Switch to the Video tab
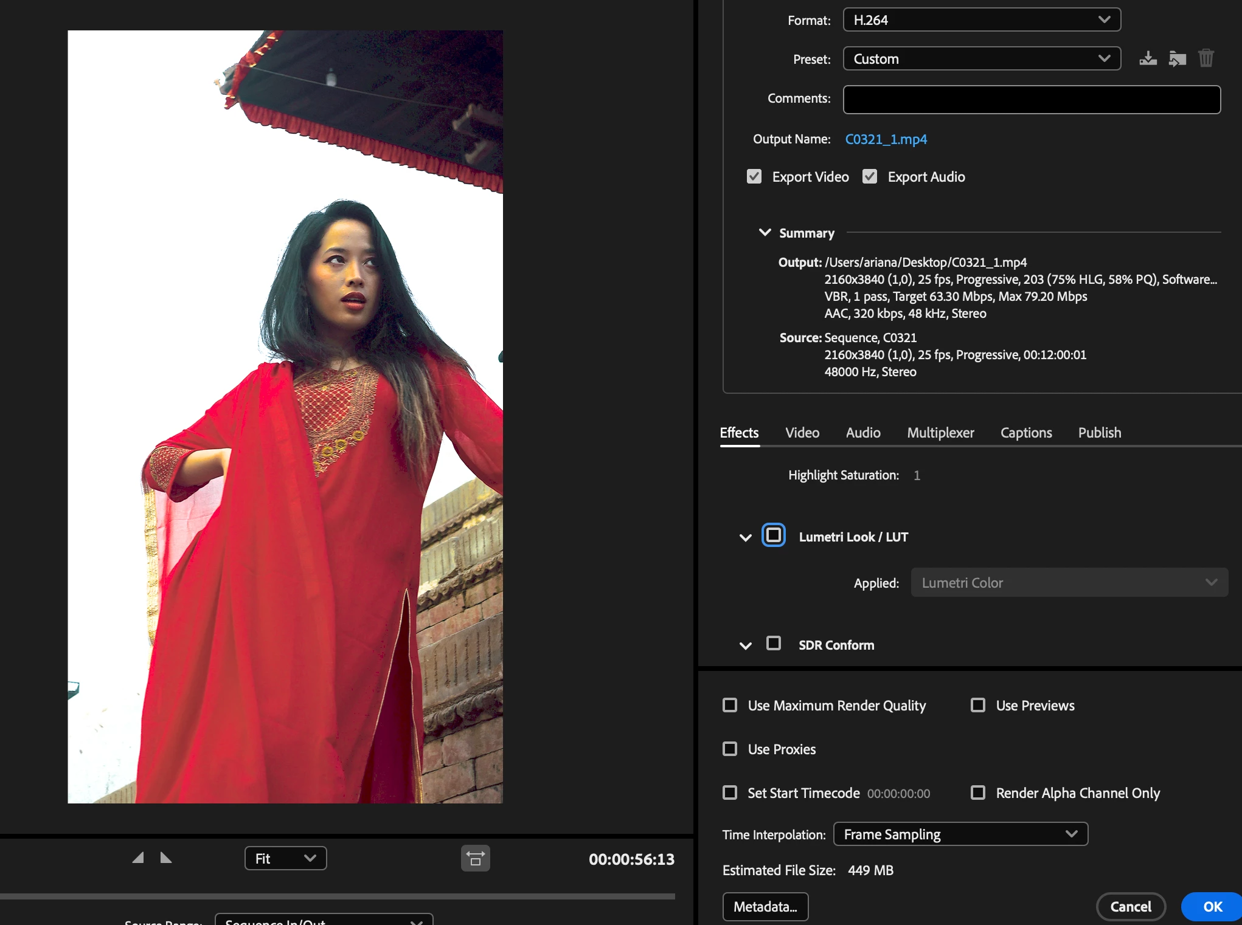This screenshot has width=1242, height=925. click(802, 433)
